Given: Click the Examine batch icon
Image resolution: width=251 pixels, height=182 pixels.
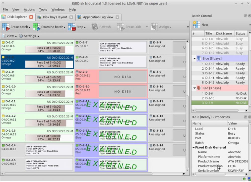Looking at the screenshot, I should (x=36, y=27).
